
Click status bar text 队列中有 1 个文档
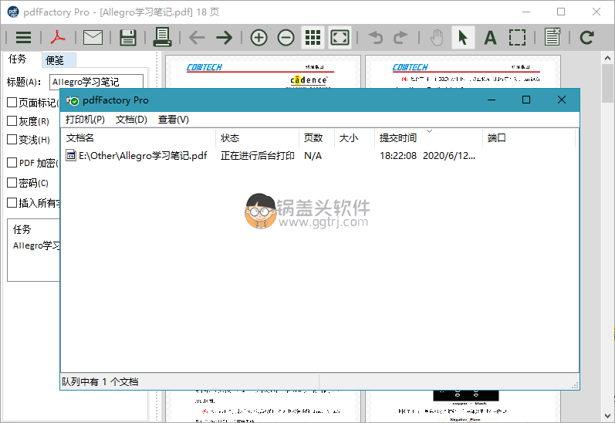pos(100,382)
